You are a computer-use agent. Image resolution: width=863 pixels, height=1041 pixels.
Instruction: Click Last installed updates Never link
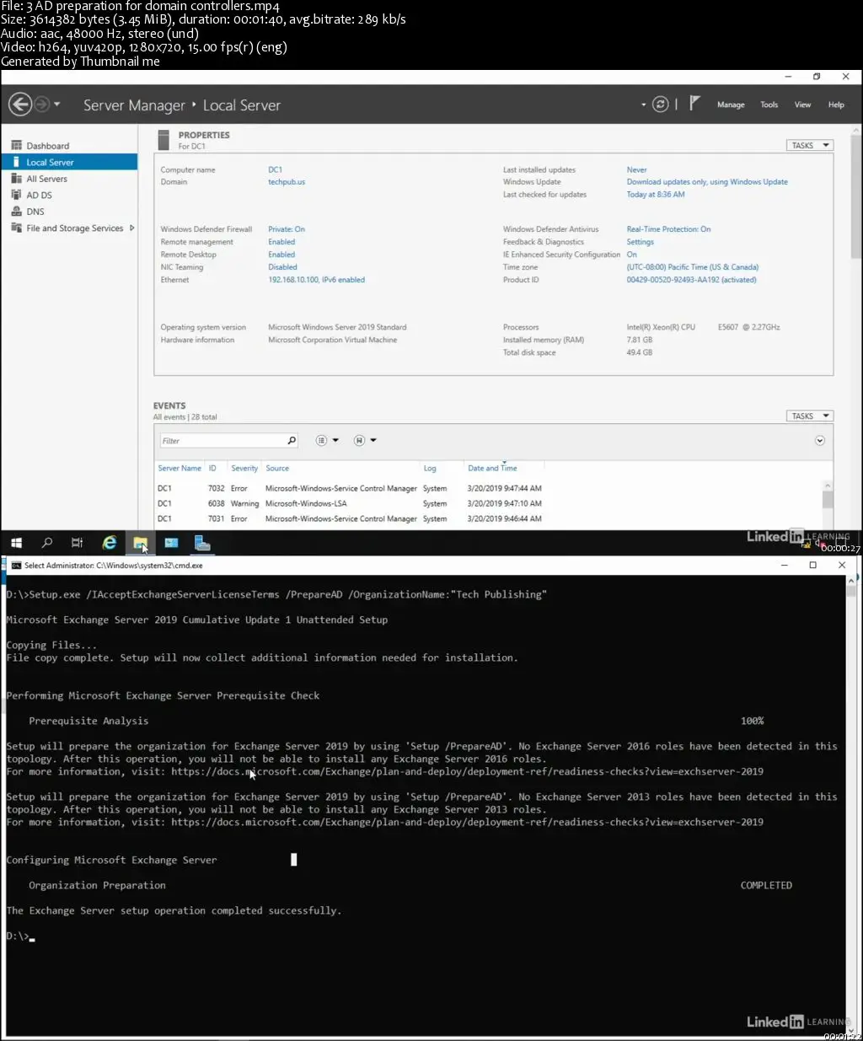[x=636, y=169]
